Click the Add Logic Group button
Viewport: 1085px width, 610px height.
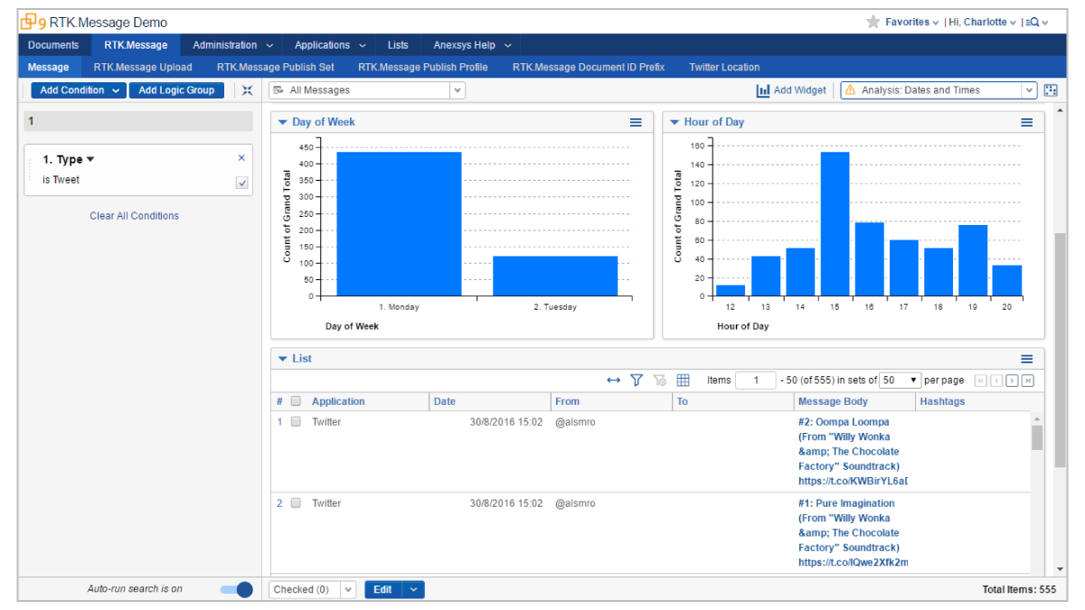tap(176, 90)
